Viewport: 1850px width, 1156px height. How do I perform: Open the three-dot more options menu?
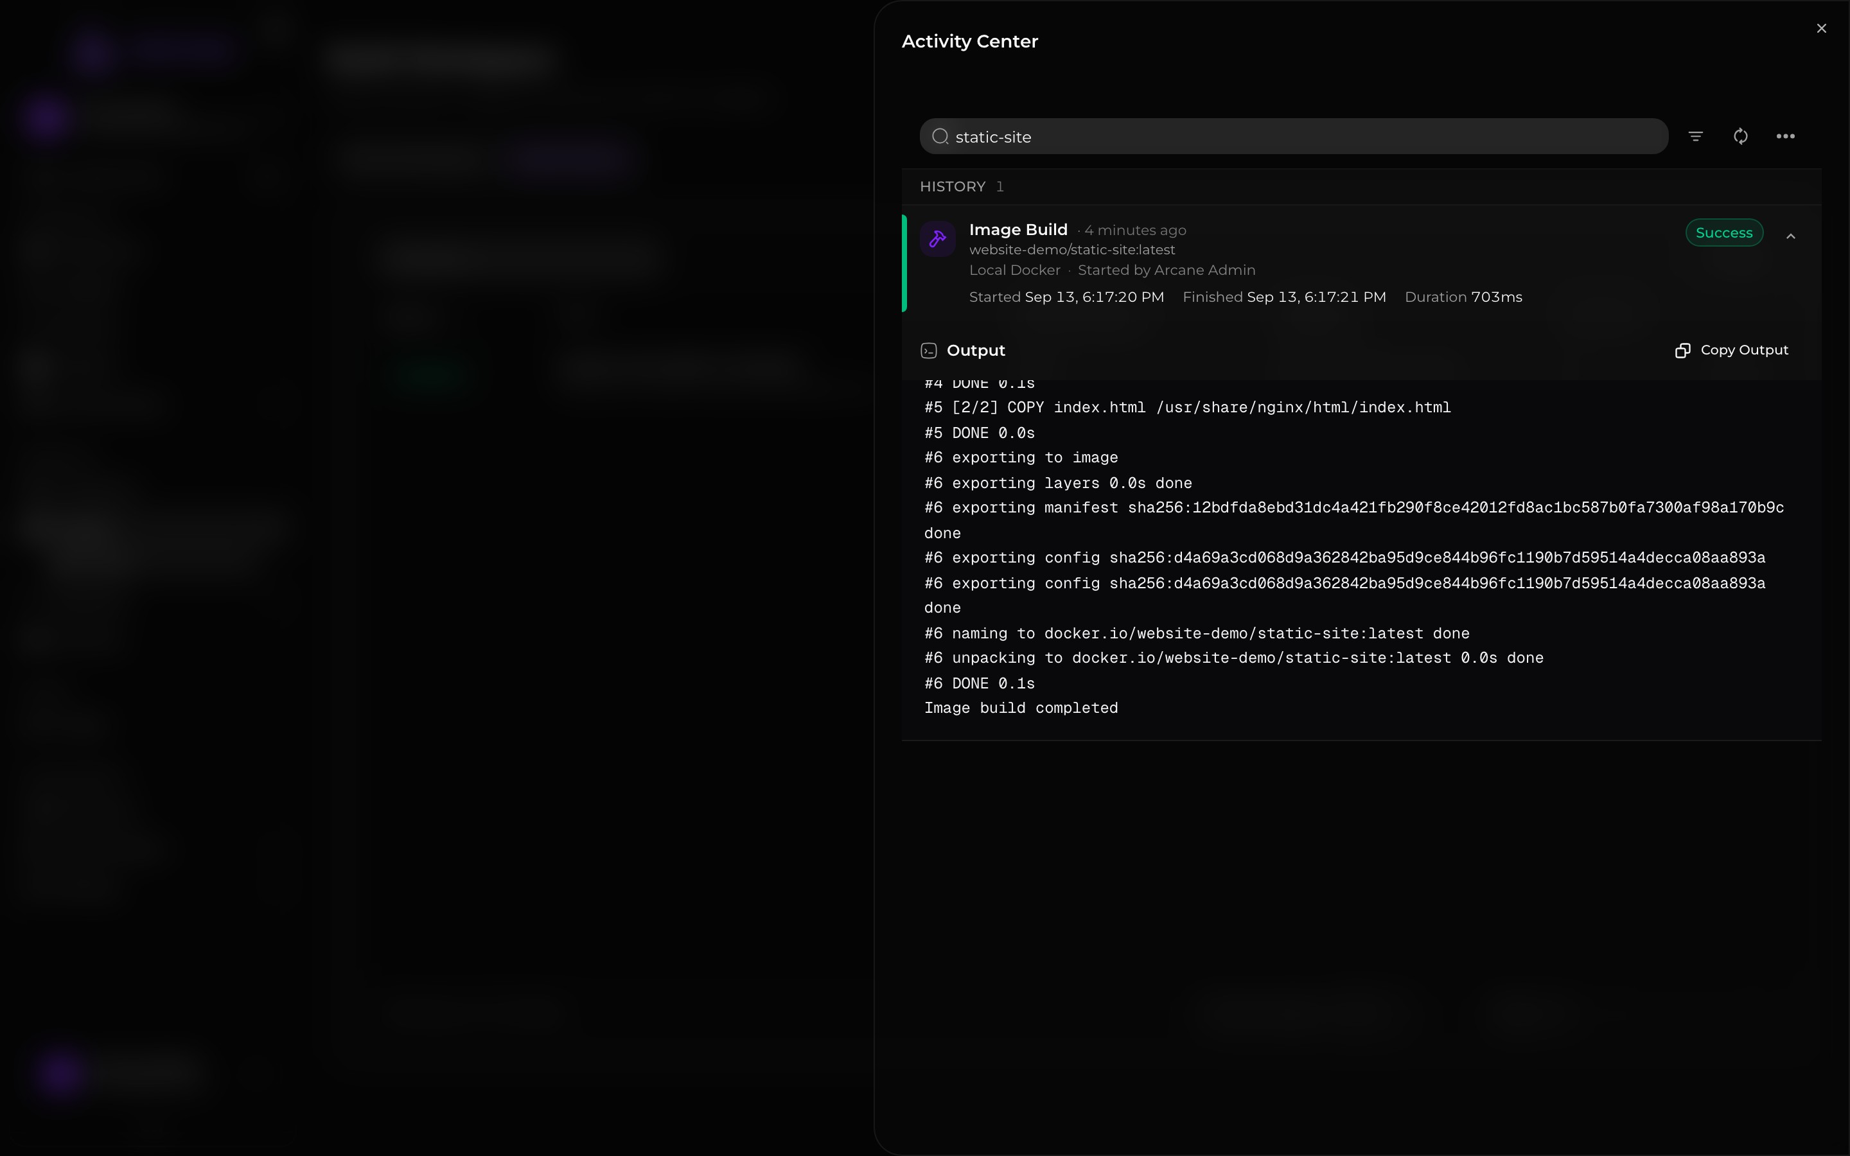tap(1786, 136)
